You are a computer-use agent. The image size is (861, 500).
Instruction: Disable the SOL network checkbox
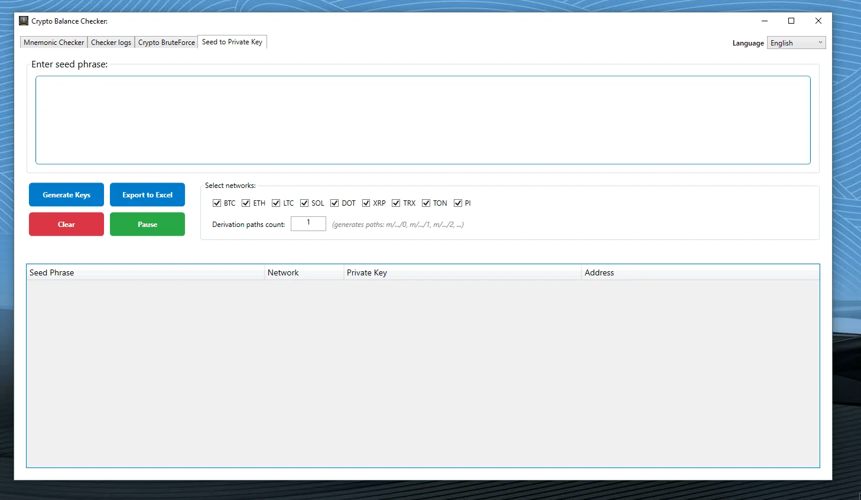304,203
